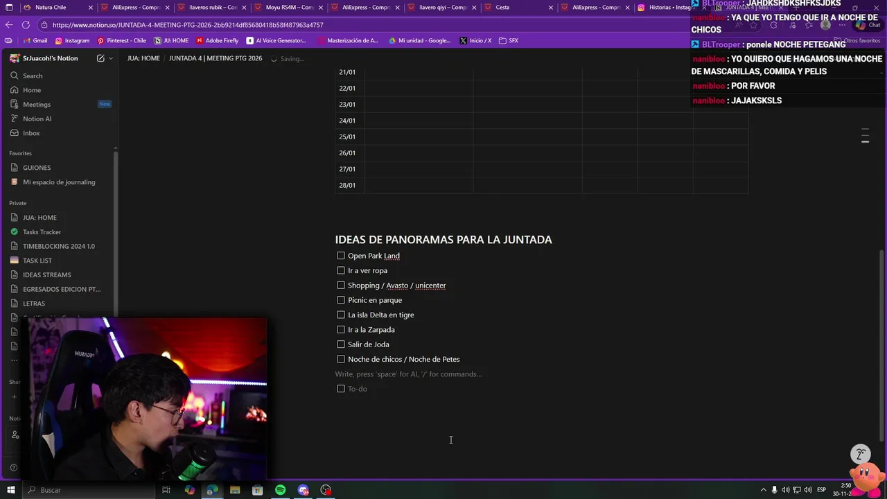
Task: Click the taskbar Buscar search box
Action: click(x=88, y=490)
